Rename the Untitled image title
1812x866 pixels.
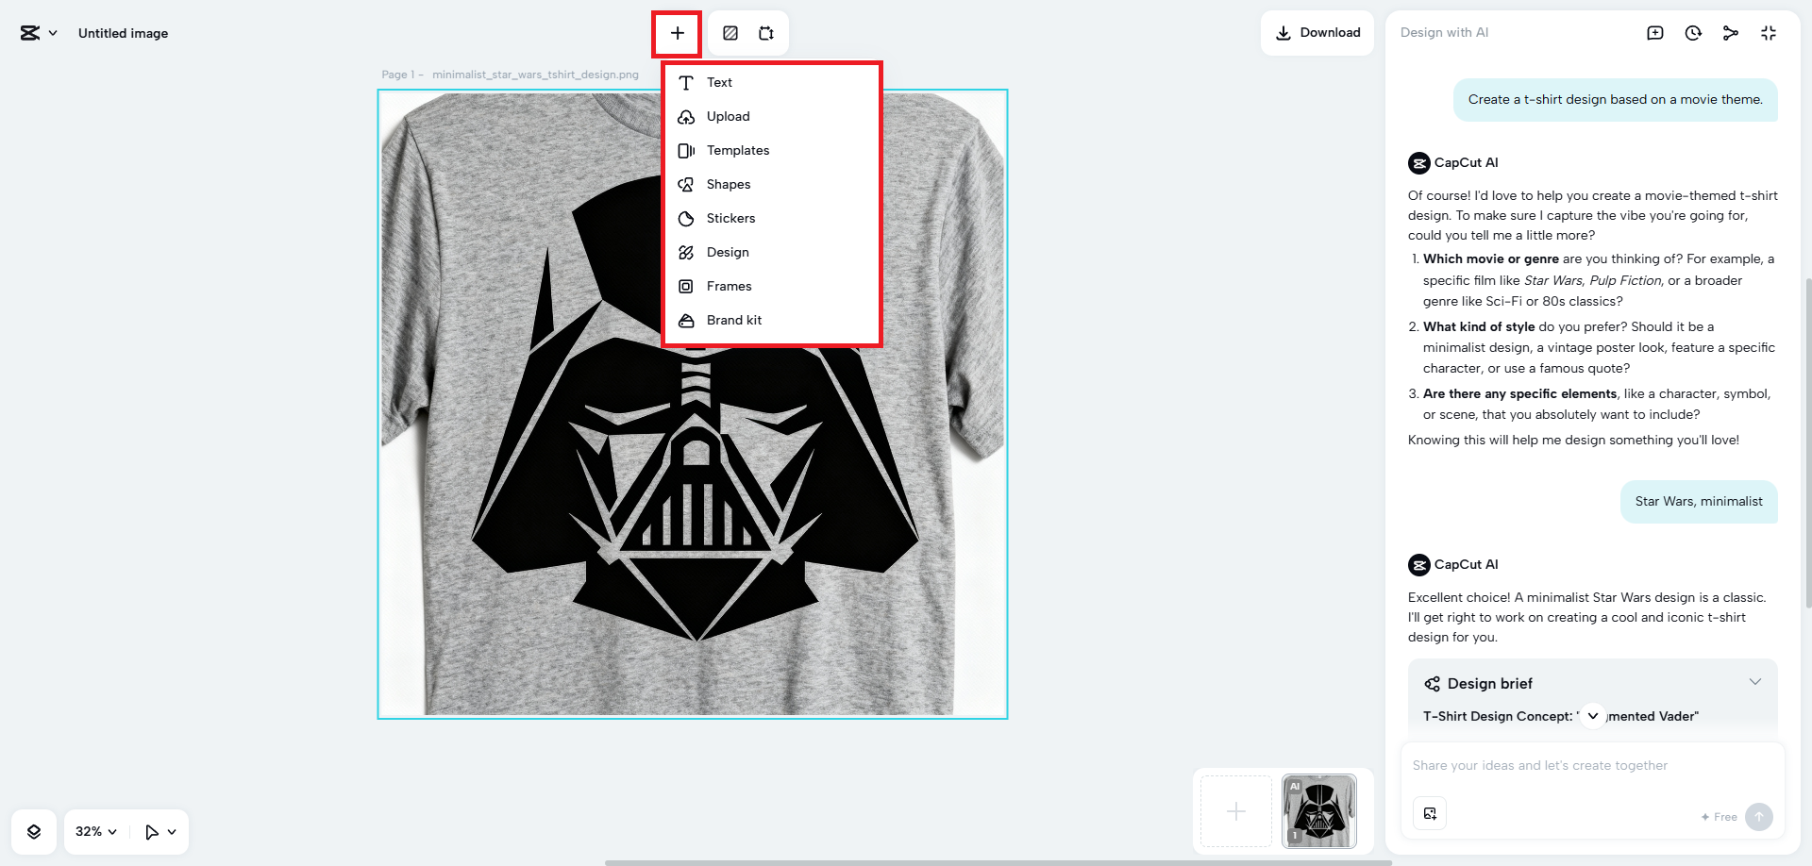[124, 33]
